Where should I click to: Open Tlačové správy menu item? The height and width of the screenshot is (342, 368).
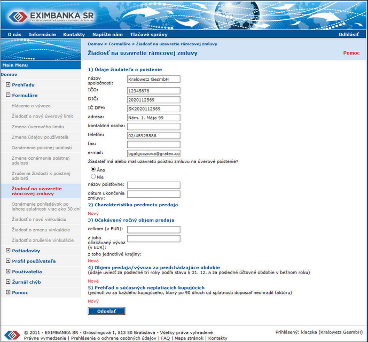pos(149,35)
